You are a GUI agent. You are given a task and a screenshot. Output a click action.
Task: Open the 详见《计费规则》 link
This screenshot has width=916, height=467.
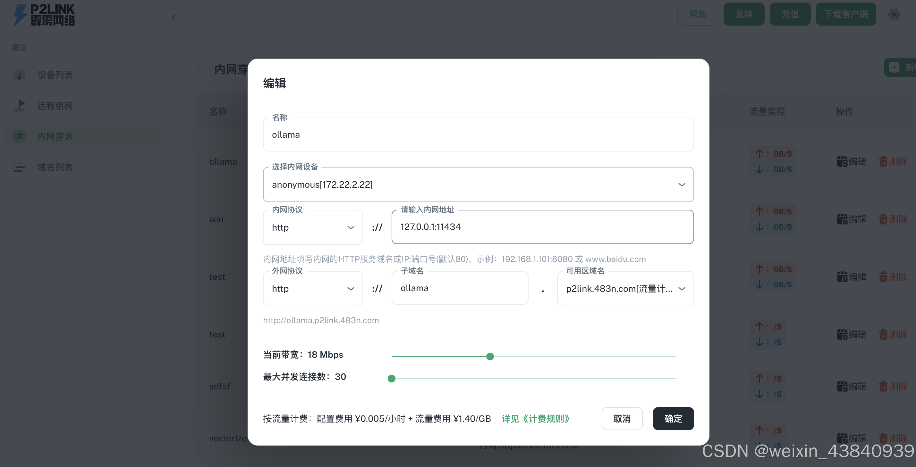(x=536, y=419)
